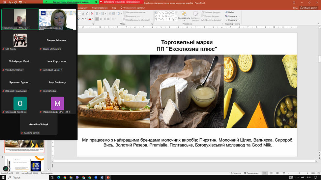Expand the shapes gallery more arrow
This screenshot has height=180, width=321.
tap(176, 20)
